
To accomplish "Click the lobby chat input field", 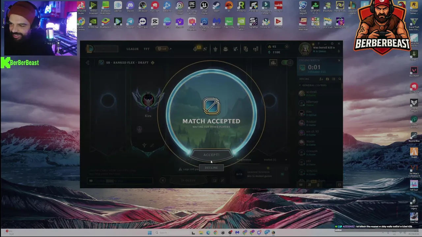I will point(120,181).
